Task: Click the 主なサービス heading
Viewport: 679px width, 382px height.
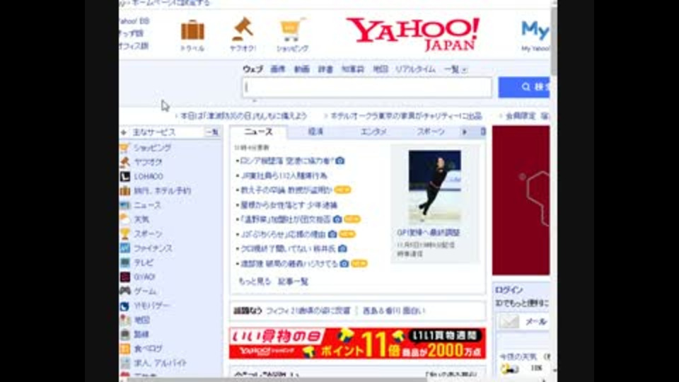Action: pos(153,132)
